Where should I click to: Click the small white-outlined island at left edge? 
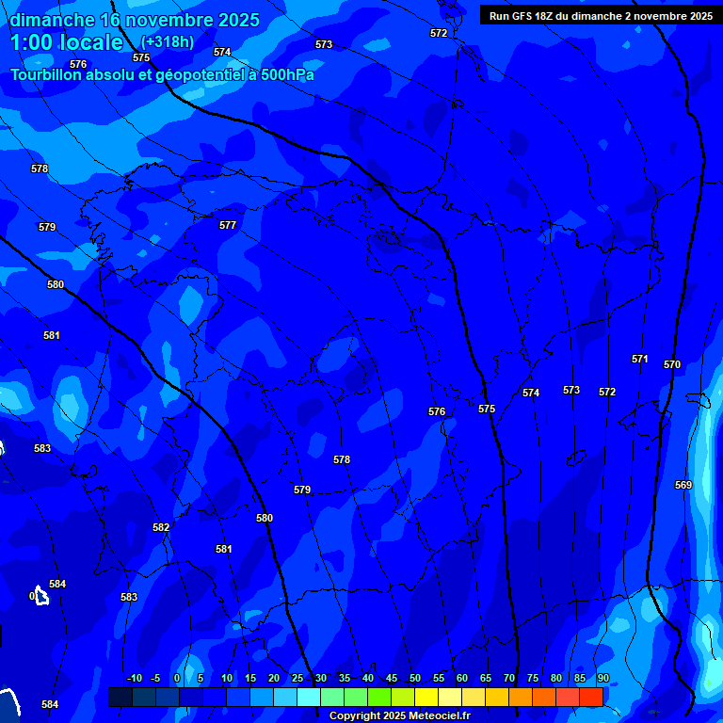pyautogui.click(x=40, y=595)
